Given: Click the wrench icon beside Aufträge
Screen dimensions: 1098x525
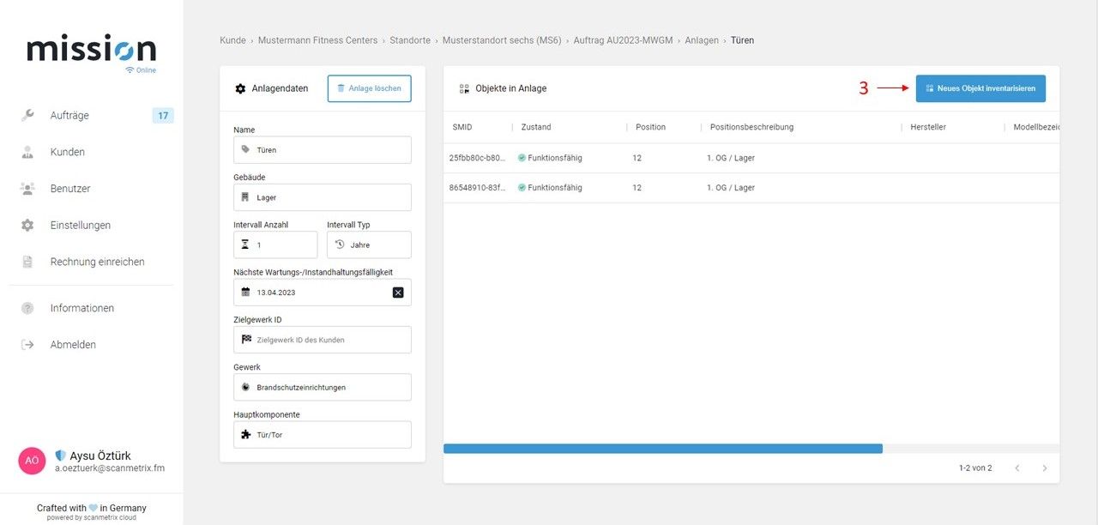Looking at the screenshot, I should point(27,115).
